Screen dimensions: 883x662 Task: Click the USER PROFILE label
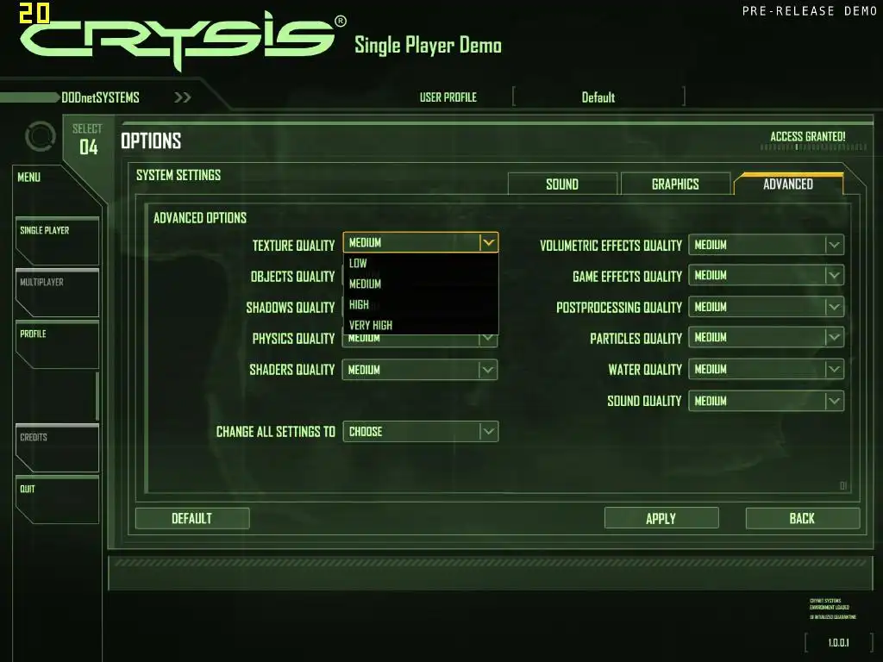tap(448, 97)
